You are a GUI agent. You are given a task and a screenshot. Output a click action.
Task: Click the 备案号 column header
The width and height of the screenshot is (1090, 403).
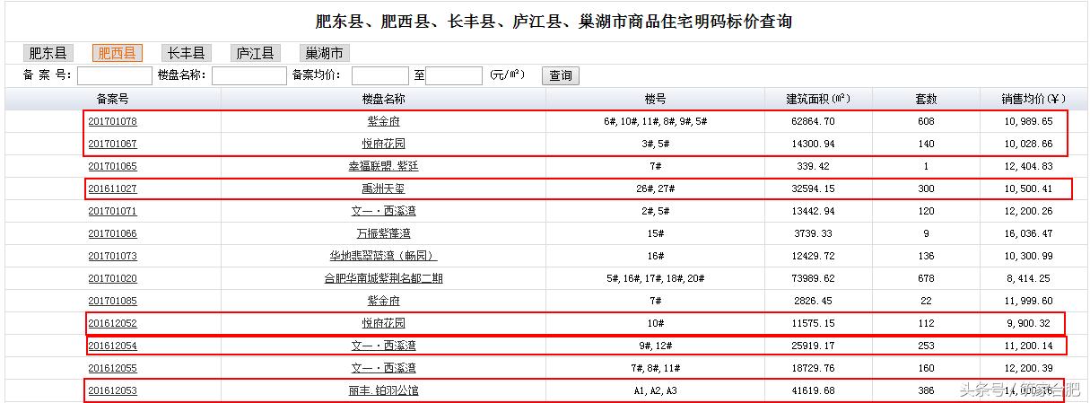coord(112,99)
